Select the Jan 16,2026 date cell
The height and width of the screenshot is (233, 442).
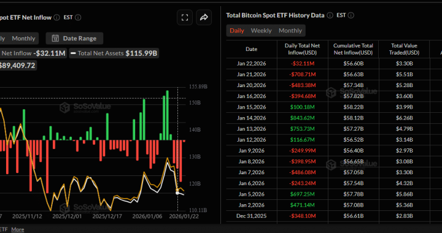pos(252,96)
